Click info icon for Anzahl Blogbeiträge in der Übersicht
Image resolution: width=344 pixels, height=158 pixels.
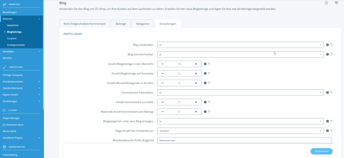click(205, 64)
